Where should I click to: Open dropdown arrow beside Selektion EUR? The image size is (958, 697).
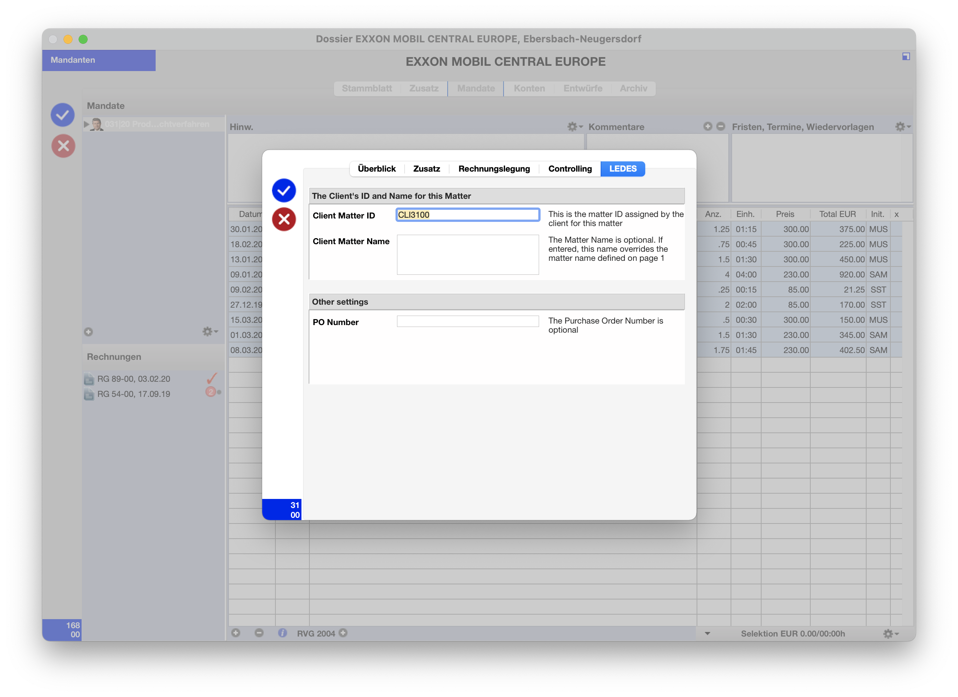tap(708, 633)
